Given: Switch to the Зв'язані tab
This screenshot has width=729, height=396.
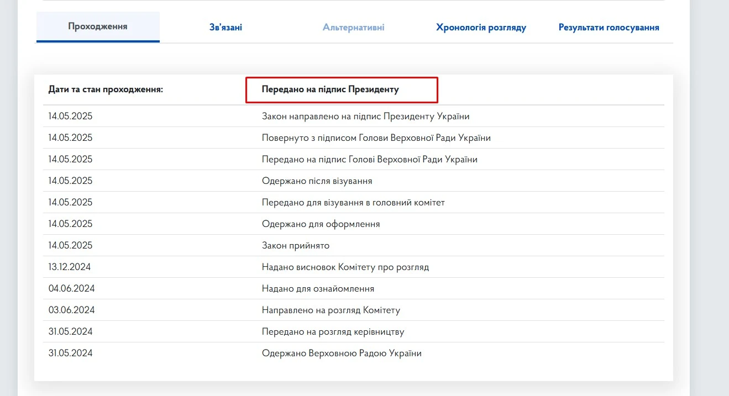Looking at the screenshot, I should point(225,27).
